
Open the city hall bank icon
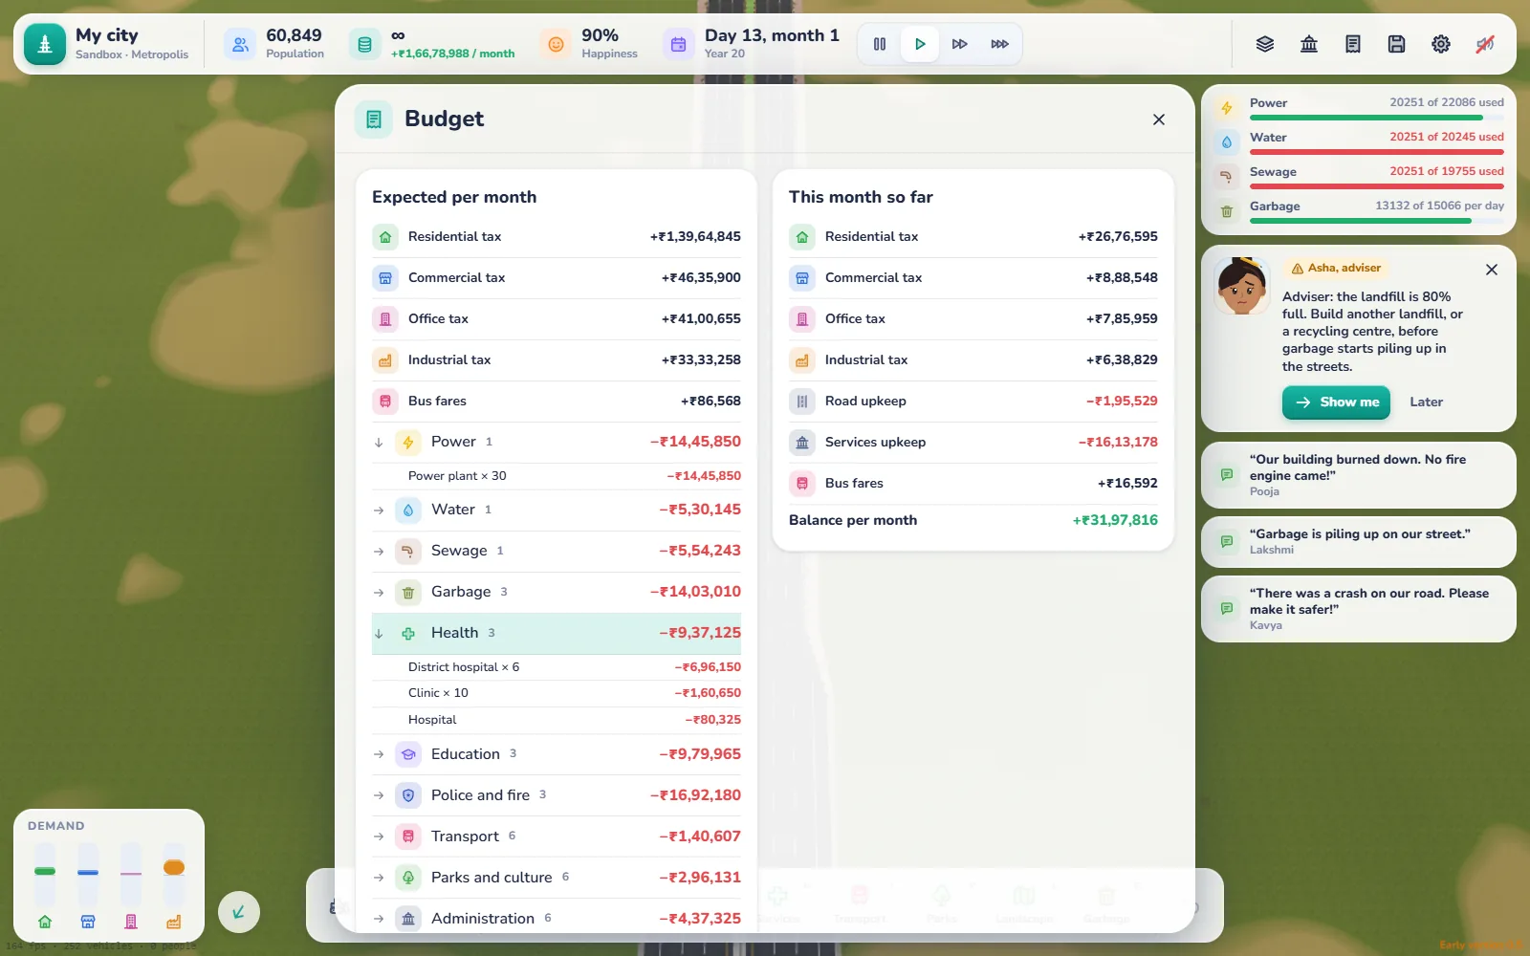click(x=1309, y=44)
